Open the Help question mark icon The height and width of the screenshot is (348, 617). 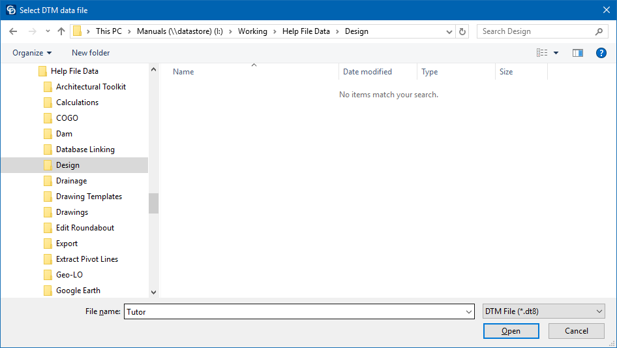pos(601,53)
